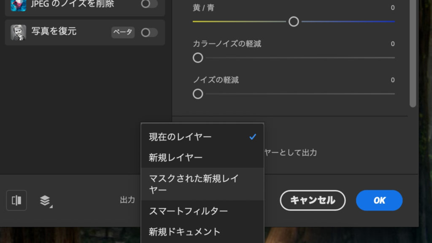
Task: Open the layer preview stack icon dropdown
Action: tap(46, 201)
